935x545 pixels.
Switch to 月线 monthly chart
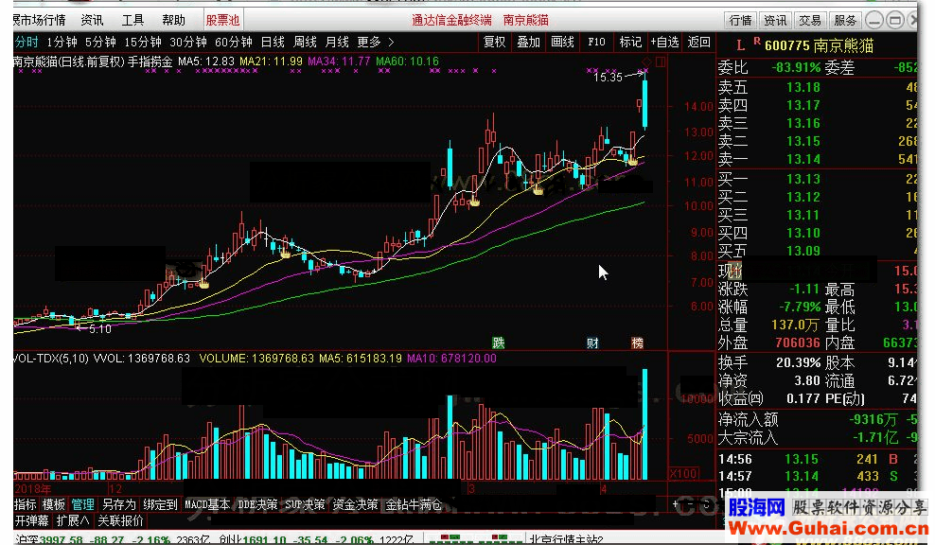point(337,43)
